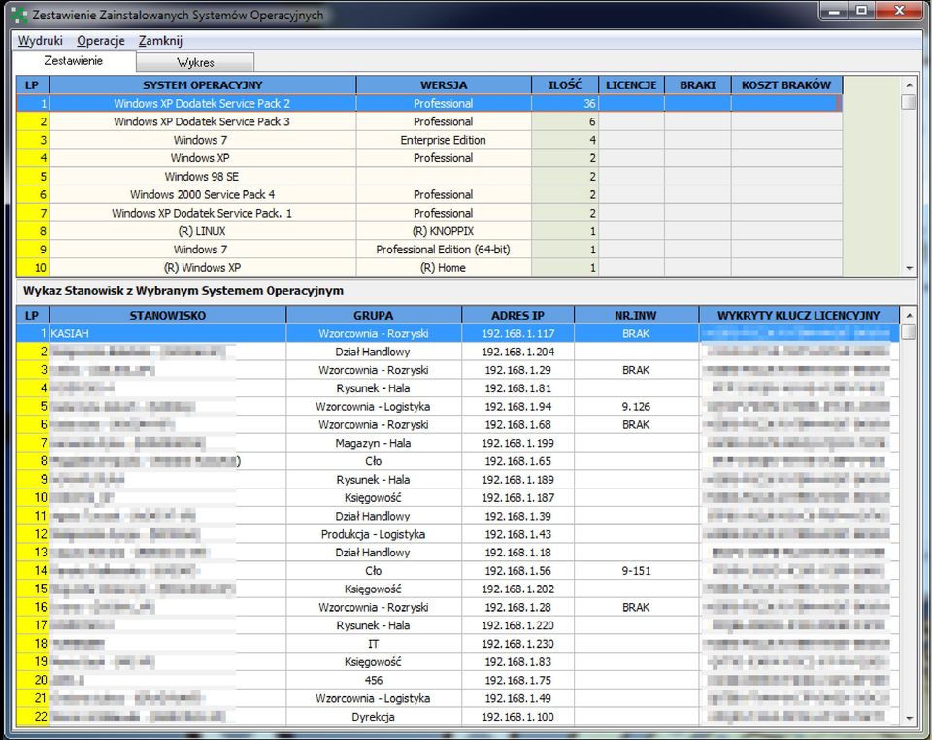Click the '(R) KNOPPIX' version cell
This screenshot has width=932, height=740.
coord(444,231)
